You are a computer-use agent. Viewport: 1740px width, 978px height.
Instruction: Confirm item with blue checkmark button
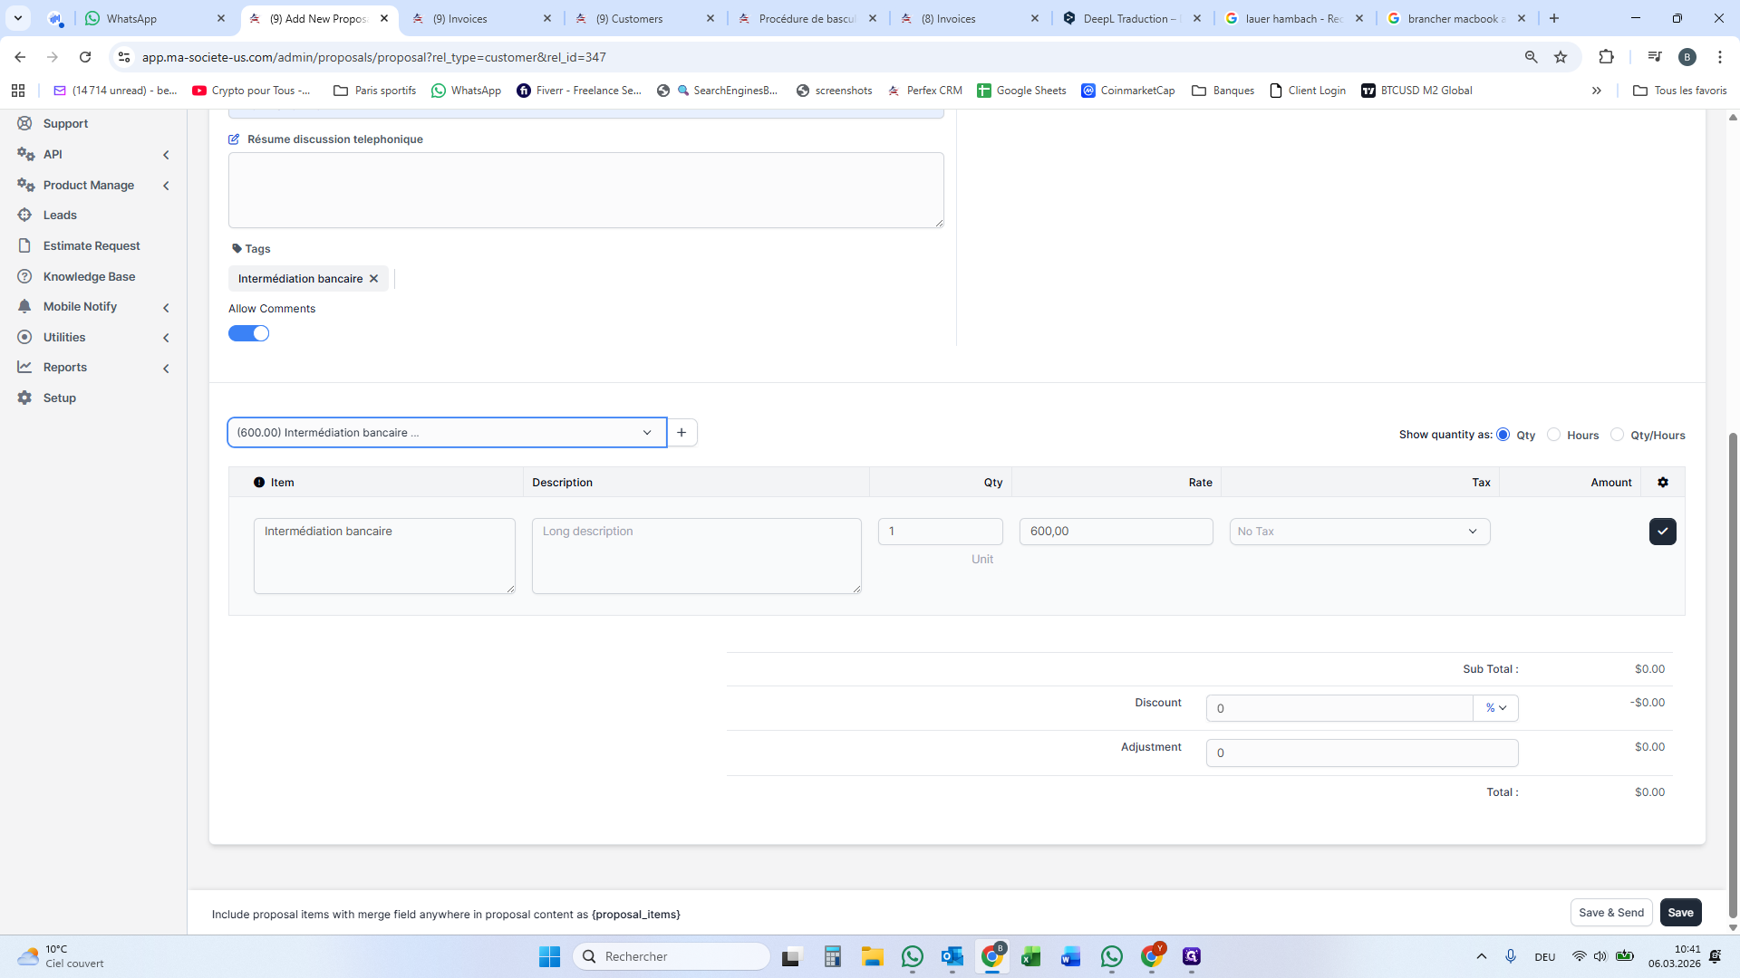pos(1662,532)
